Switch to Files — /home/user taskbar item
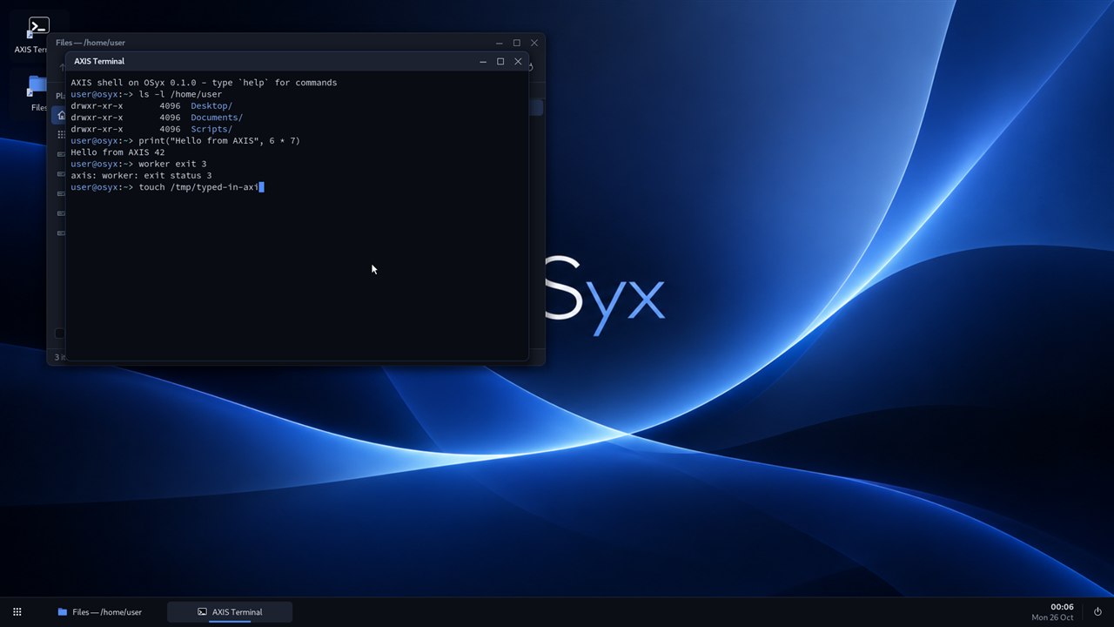1114x627 pixels. pyautogui.click(x=99, y=612)
